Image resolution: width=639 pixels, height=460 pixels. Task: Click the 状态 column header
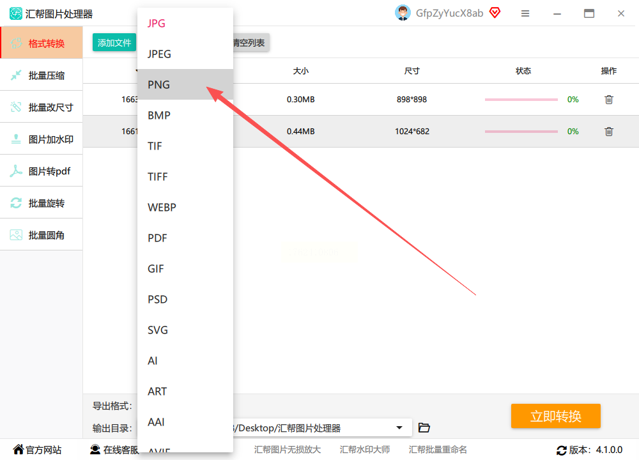coord(523,71)
